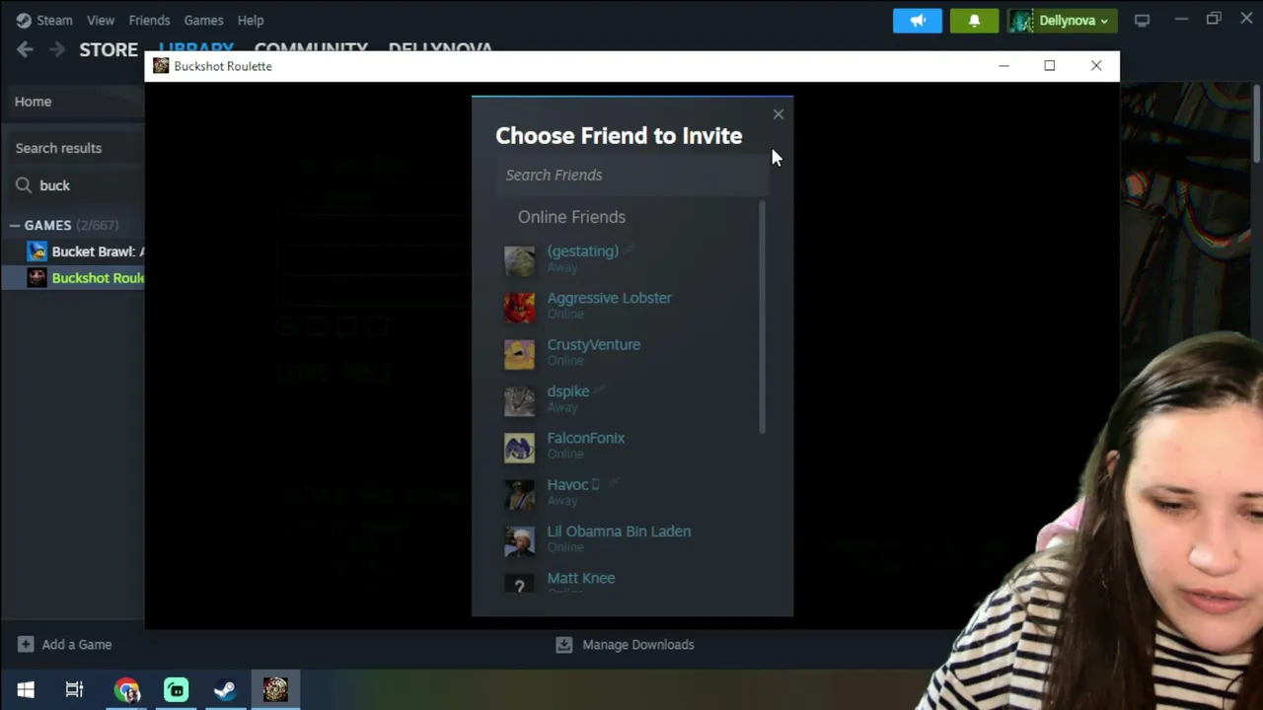
Task: Select Bucket Brawl in the library
Action: pyautogui.click(x=86, y=251)
